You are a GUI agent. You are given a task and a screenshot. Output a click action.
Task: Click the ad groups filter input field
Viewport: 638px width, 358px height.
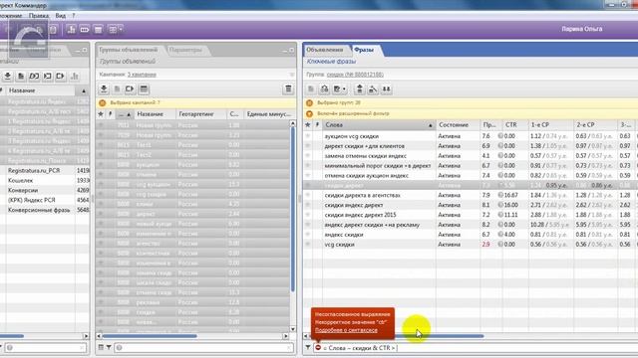(203, 348)
